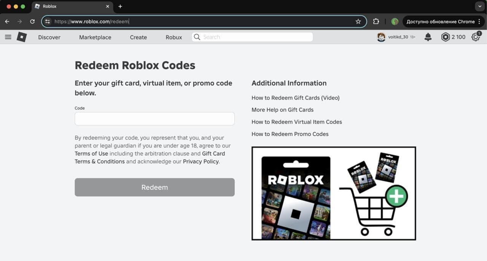Image resolution: width=487 pixels, height=261 pixels.
Task: View site information icon in address bar
Action: click(48, 22)
